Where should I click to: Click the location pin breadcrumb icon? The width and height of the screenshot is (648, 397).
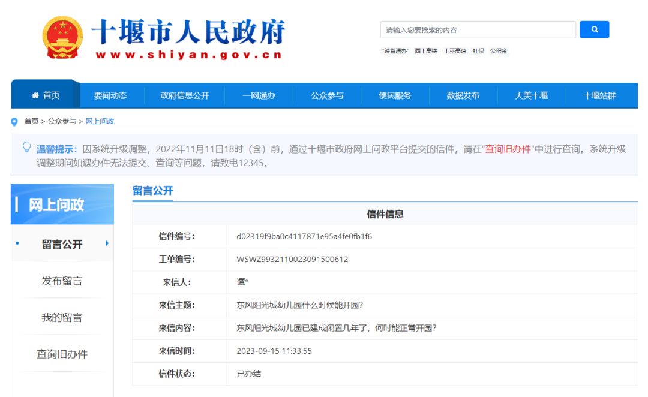(14, 122)
